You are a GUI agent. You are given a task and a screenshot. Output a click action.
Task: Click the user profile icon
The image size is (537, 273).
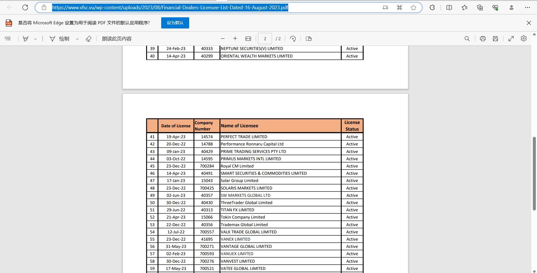pyautogui.click(x=512, y=8)
